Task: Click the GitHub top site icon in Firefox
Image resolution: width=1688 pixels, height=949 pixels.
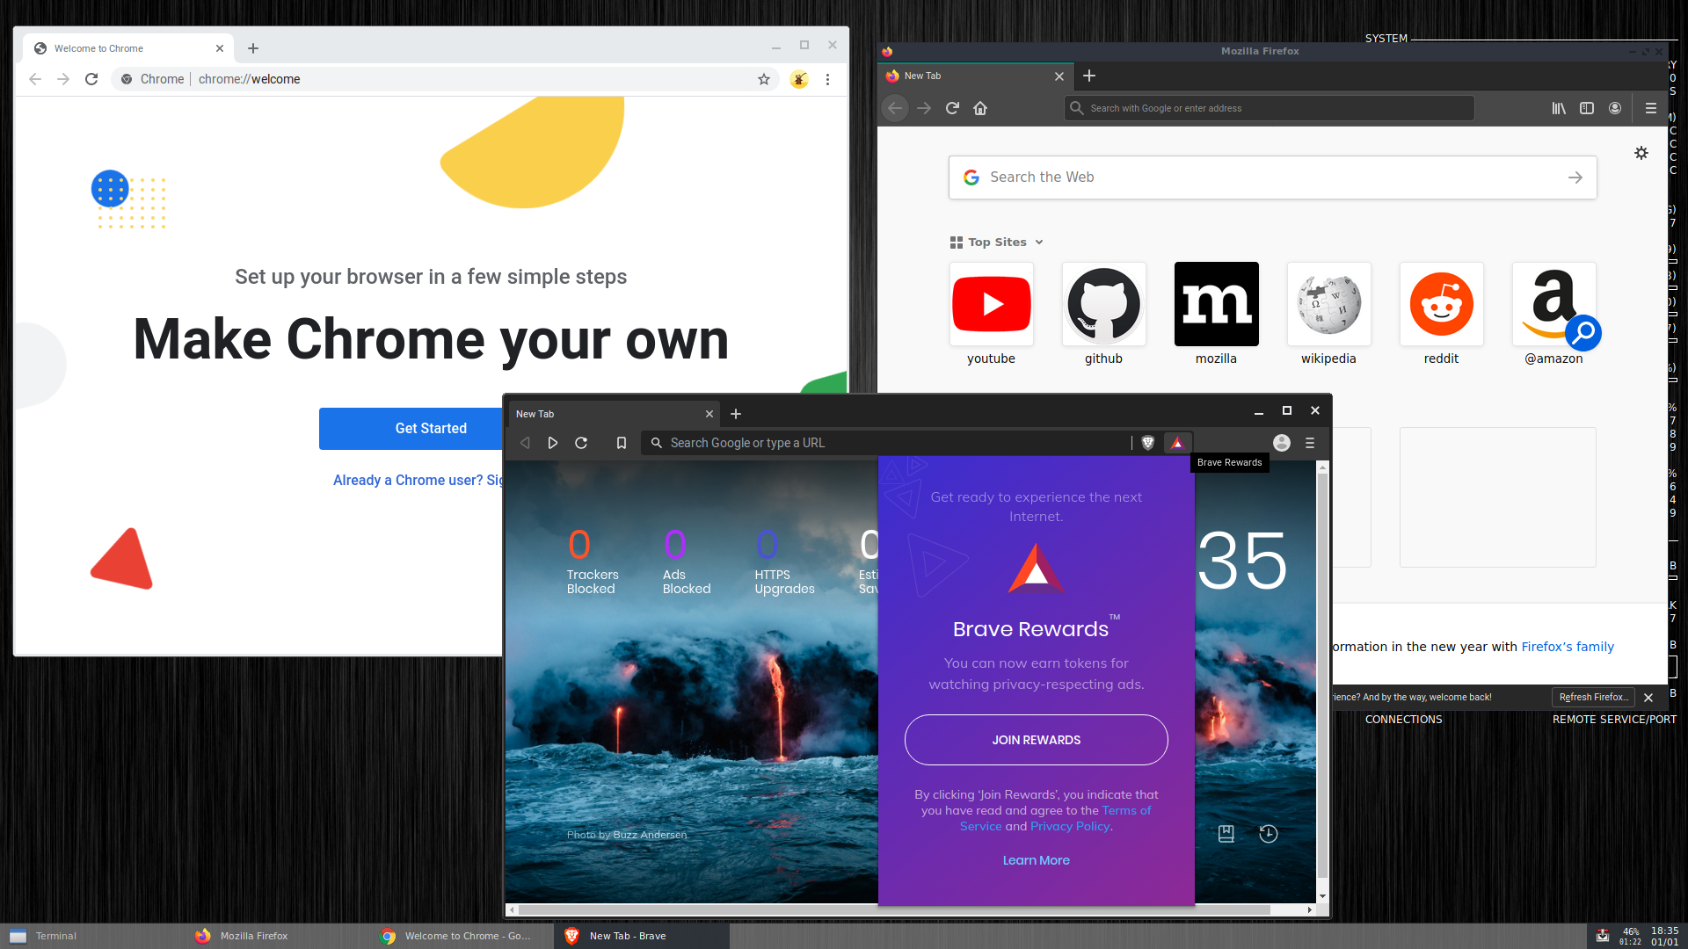Action: 1102,303
